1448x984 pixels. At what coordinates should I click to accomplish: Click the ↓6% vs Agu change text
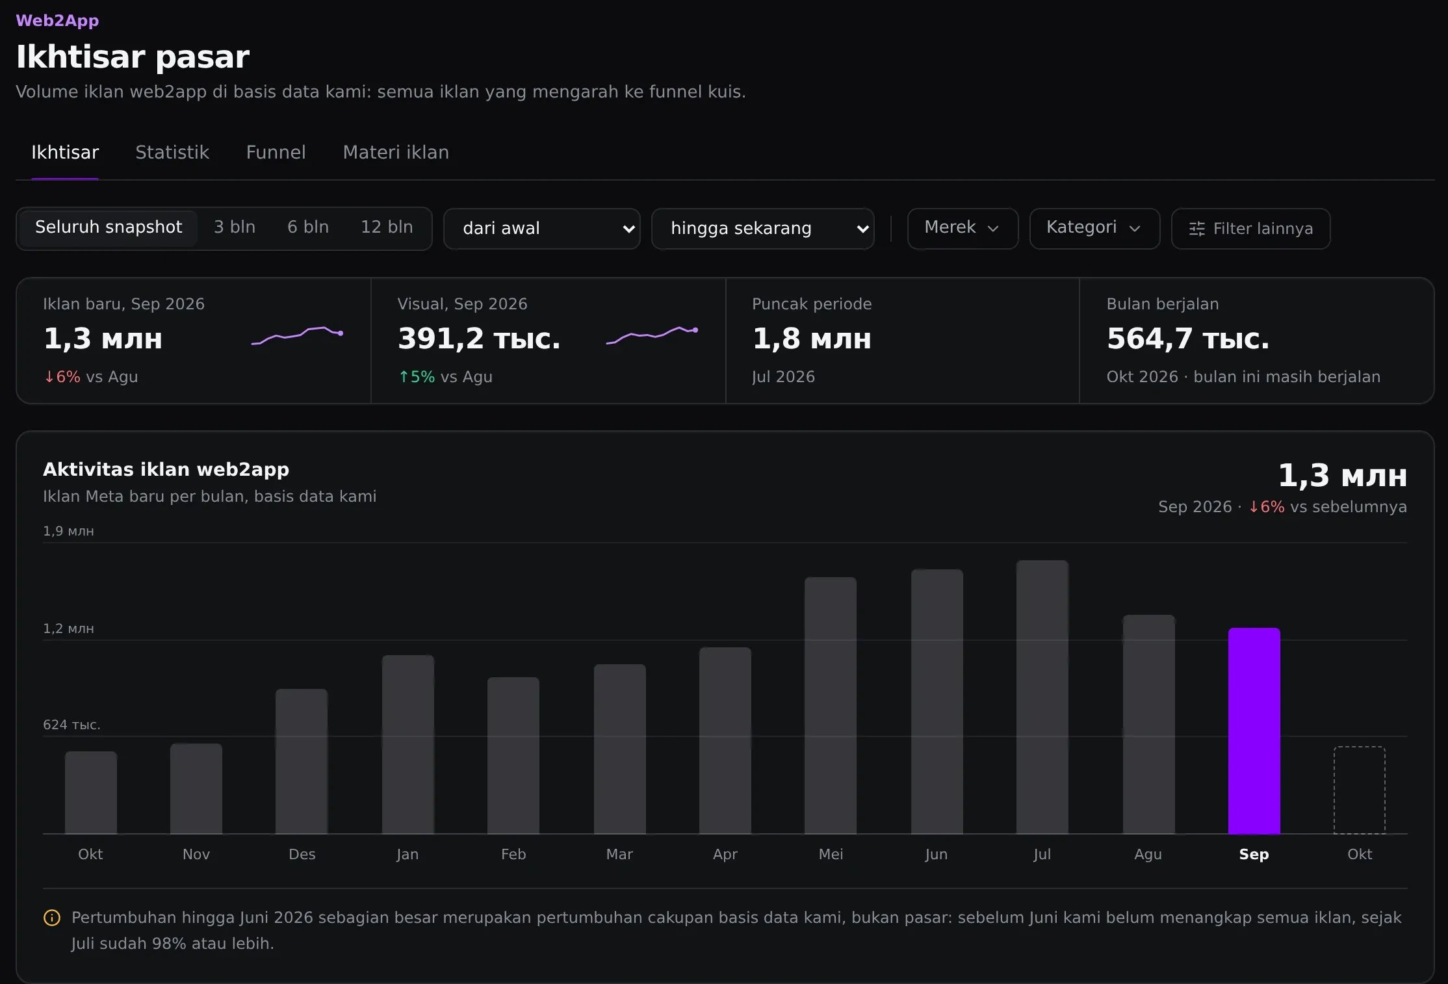point(90,377)
